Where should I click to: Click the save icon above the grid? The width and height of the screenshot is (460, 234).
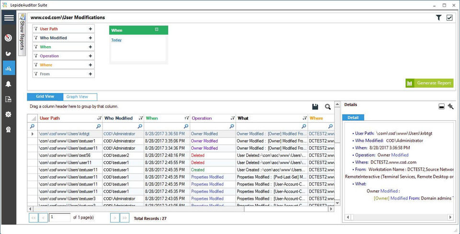tap(315, 107)
